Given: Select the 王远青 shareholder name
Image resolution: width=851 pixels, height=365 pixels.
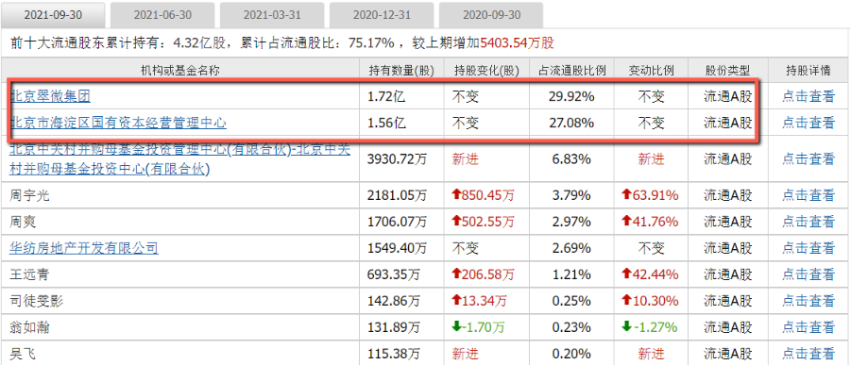Looking at the screenshot, I should click(x=29, y=274).
